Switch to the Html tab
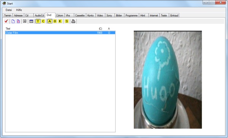This screenshot has height=138, width=228. tap(144, 15)
